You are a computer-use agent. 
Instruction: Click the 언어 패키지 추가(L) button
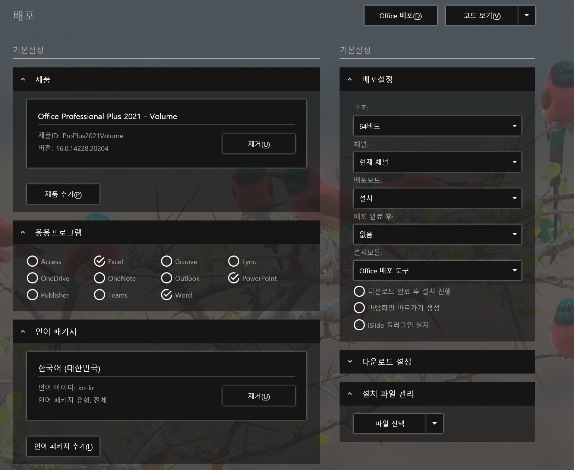click(63, 446)
